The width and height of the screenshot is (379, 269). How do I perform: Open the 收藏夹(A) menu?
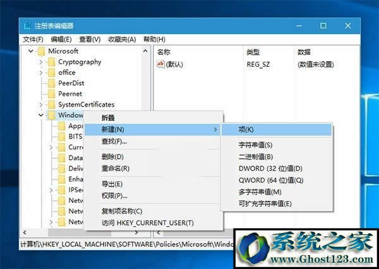tap(121, 39)
